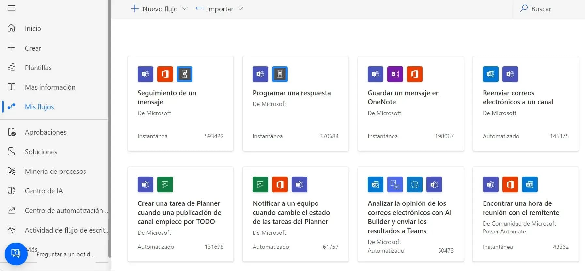Image resolution: width=585 pixels, height=271 pixels.
Task: Click the count 198067 on Guardar card
Action: [444, 136]
